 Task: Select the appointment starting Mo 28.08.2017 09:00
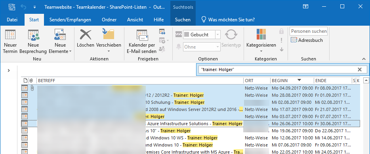tap(191, 95)
